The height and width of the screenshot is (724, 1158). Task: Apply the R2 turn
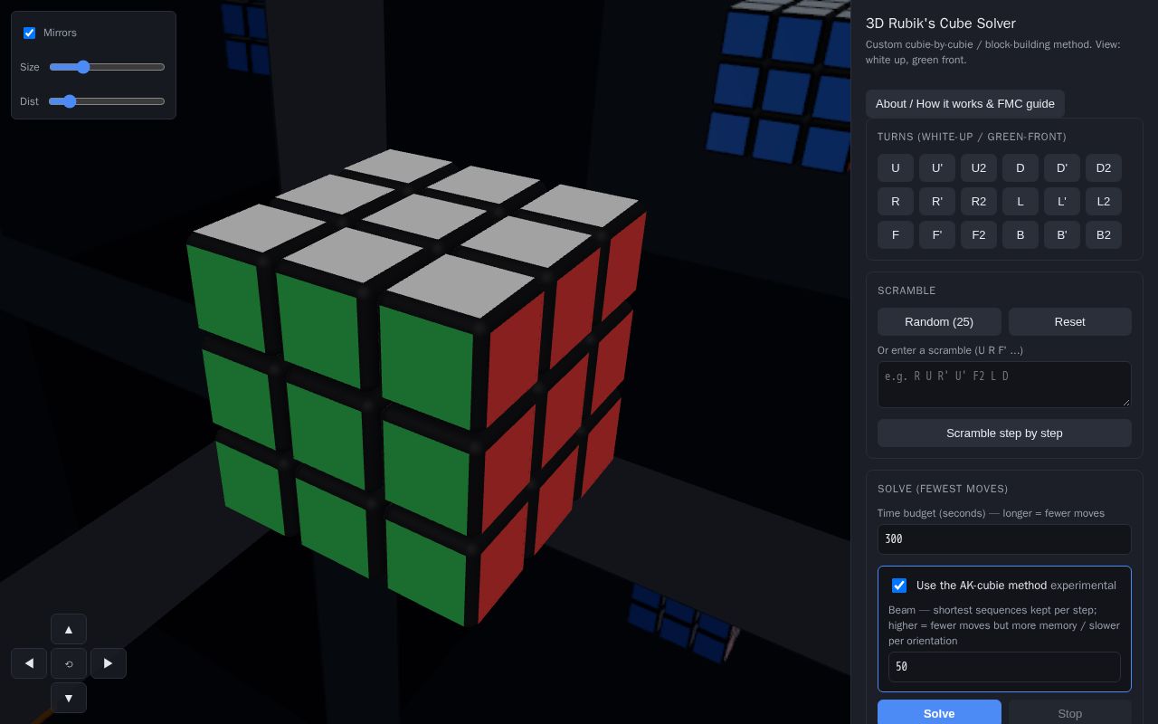(x=979, y=201)
